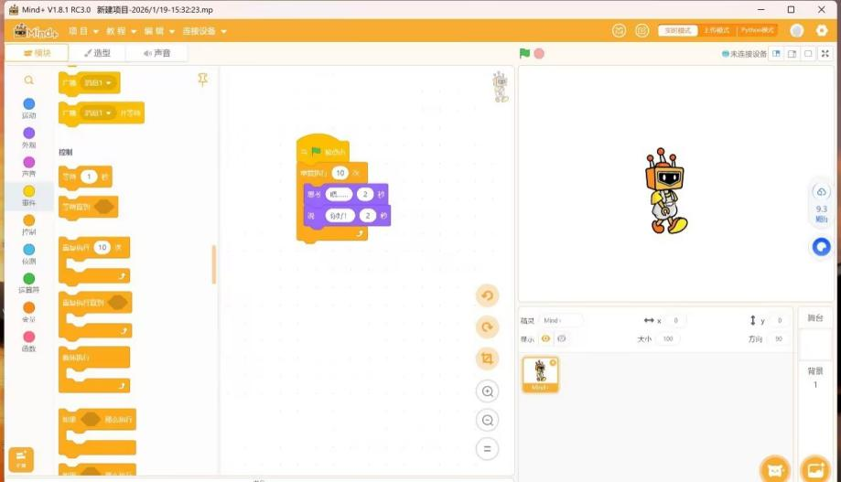Viewport: 841px width, 482px height.
Task: Click the add sprite button
Action: pyautogui.click(x=774, y=469)
